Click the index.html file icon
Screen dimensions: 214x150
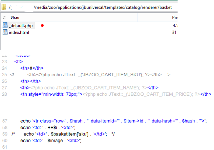tap(5, 32)
